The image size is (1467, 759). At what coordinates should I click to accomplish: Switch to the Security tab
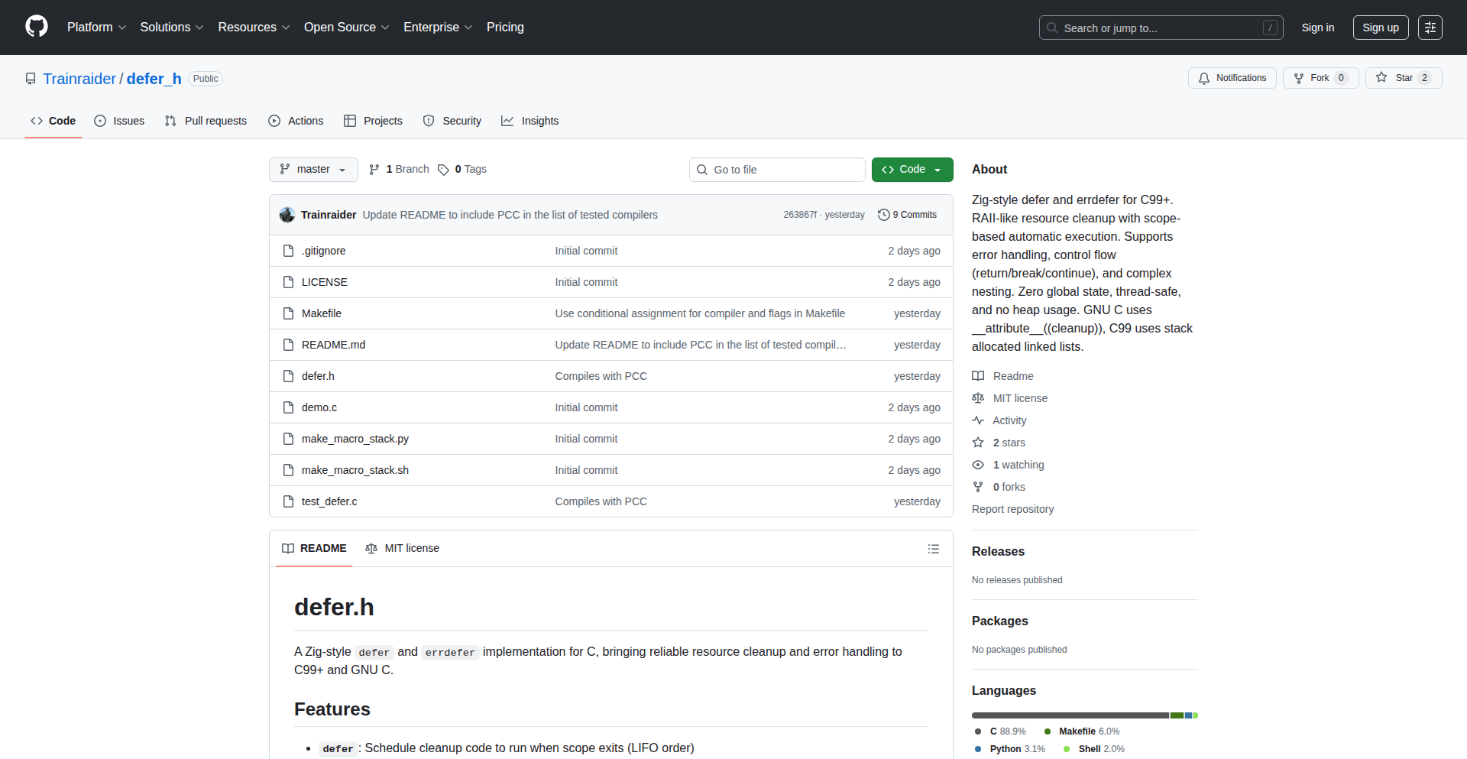point(452,121)
